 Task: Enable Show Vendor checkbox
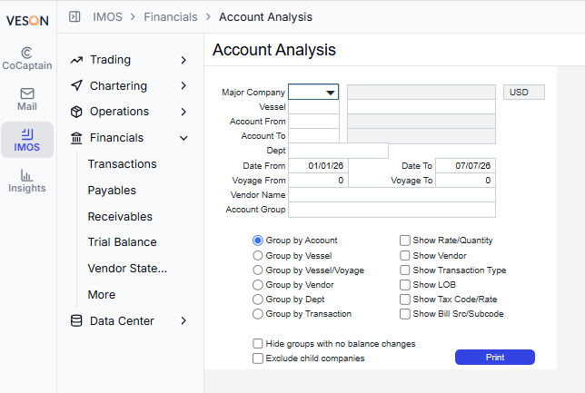[405, 255]
